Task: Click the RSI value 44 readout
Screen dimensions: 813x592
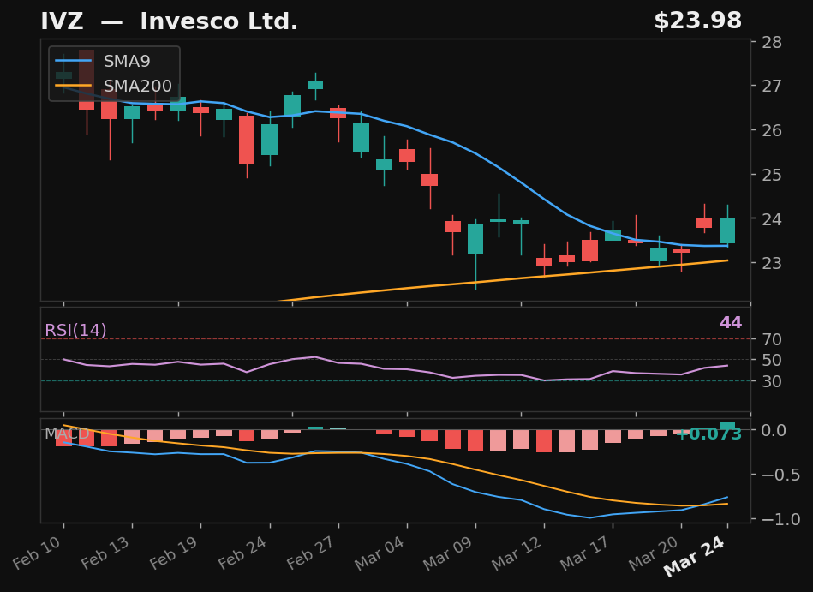Action: pos(729,323)
